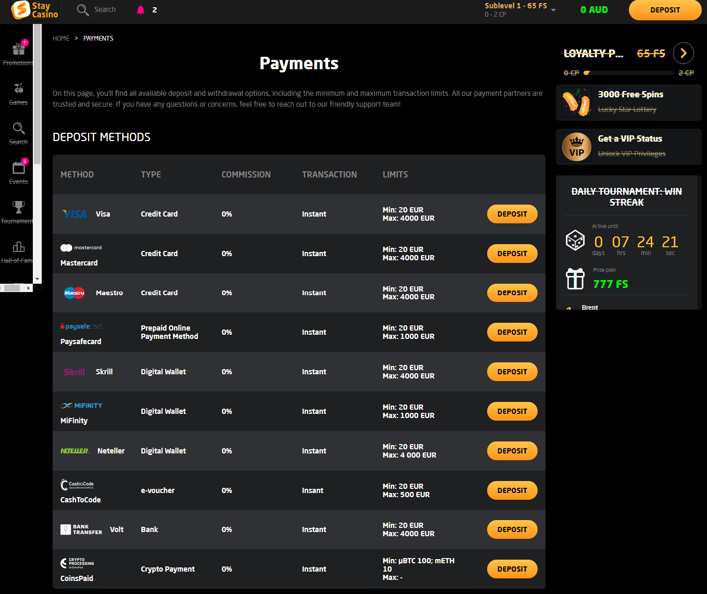The height and width of the screenshot is (594, 707).
Task: Open the 3000 Free Spins lottery card
Action: click(x=628, y=102)
